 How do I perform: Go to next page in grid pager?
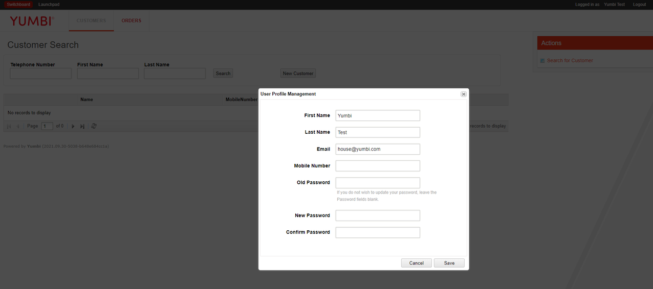coord(73,126)
